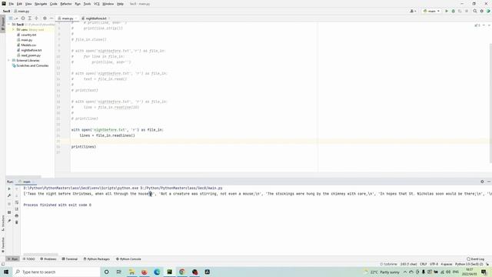Clear all console output trash icon
Screen dimensions: 492x277
pos(17,222)
